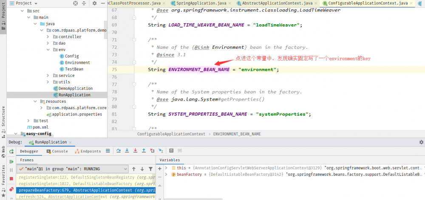This screenshot has width=425, height=200.
Task: Toggle the Z: Structure side tool window
Action: 3,120
